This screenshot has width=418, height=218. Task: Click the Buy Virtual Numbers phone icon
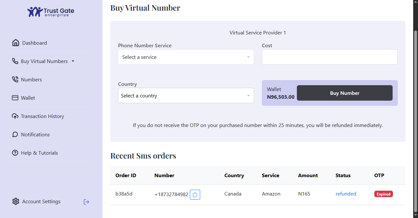(15, 61)
